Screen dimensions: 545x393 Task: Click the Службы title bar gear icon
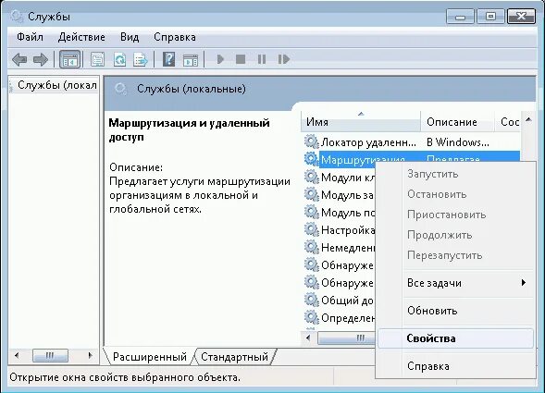(17, 17)
